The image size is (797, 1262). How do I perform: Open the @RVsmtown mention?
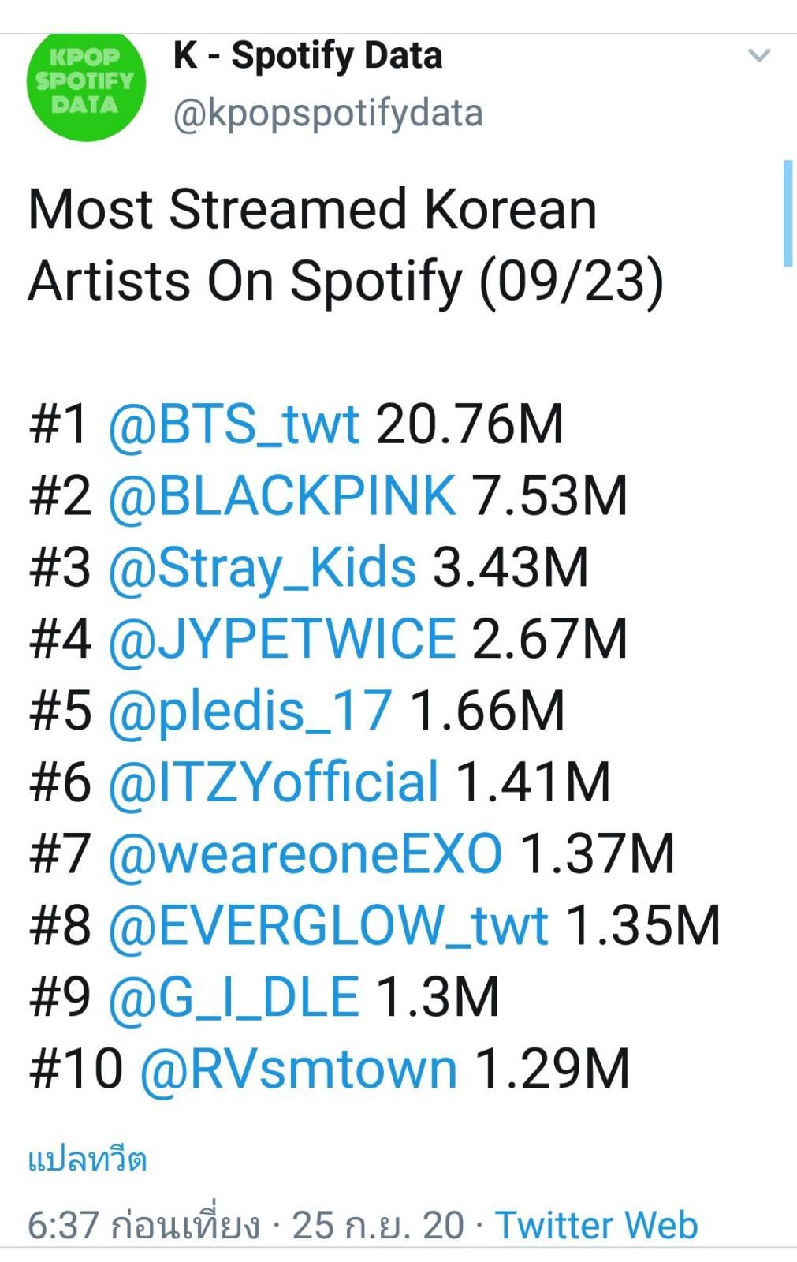pyautogui.click(x=298, y=1069)
